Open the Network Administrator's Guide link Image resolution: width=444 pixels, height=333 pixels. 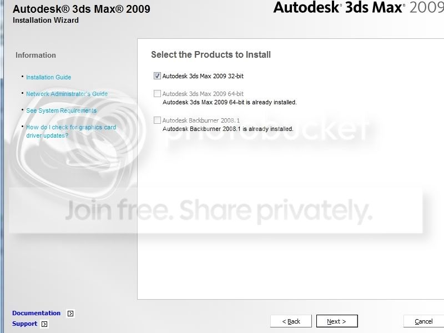[67, 94]
